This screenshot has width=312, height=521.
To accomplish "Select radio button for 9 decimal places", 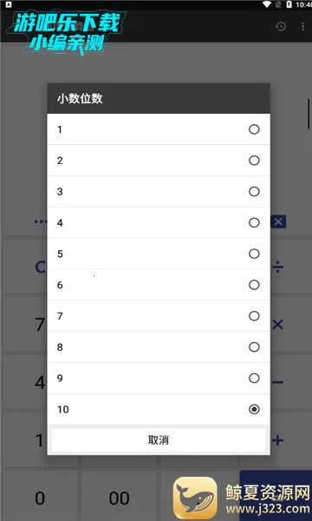I will click(254, 378).
